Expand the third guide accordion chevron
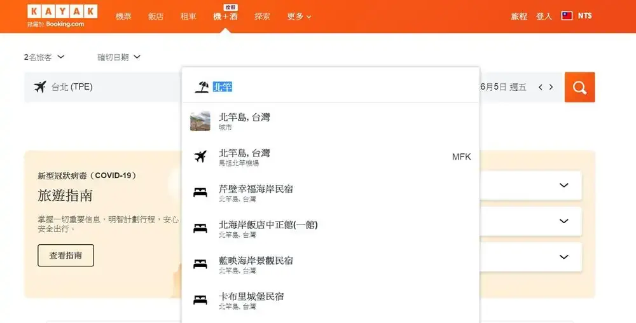Screen dimensions: 636x323 [x=563, y=257]
